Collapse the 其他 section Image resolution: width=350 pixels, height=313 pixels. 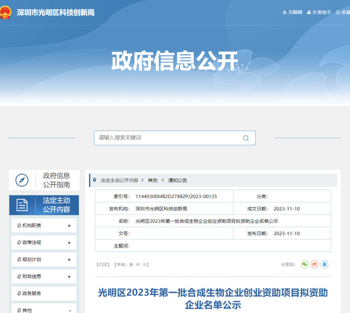point(70,310)
